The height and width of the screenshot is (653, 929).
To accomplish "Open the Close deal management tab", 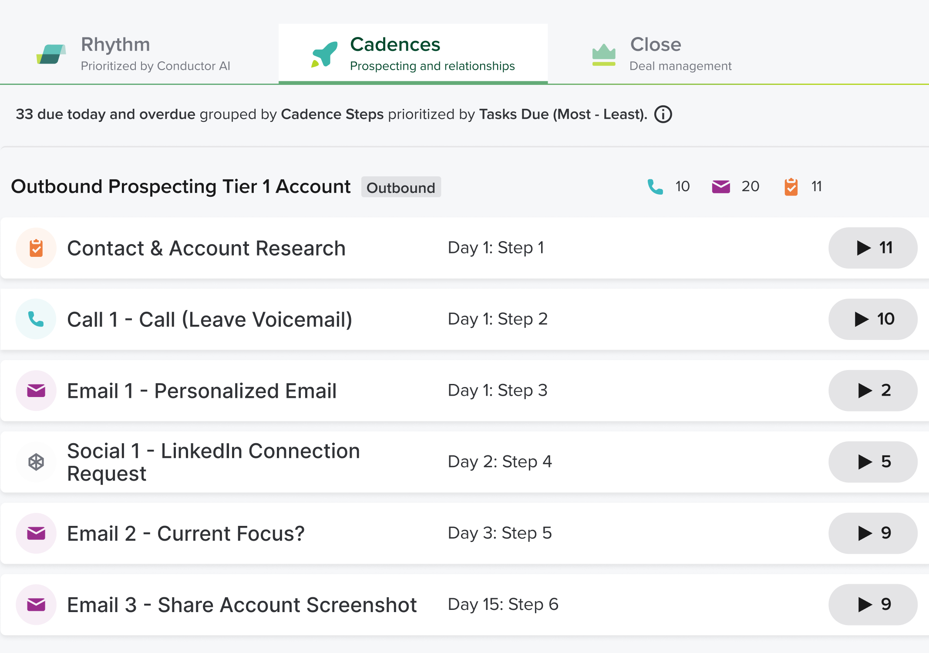I will (662, 54).
